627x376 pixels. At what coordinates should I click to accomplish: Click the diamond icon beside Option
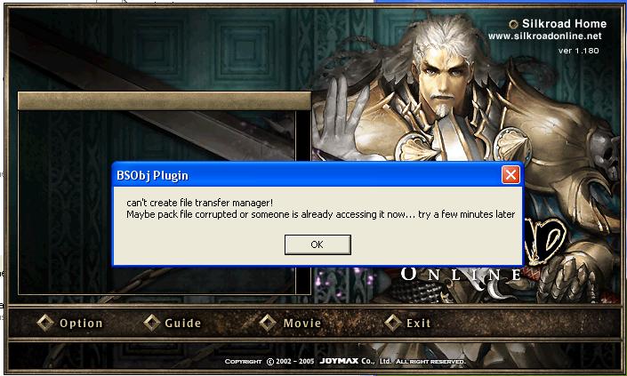(x=45, y=323)
